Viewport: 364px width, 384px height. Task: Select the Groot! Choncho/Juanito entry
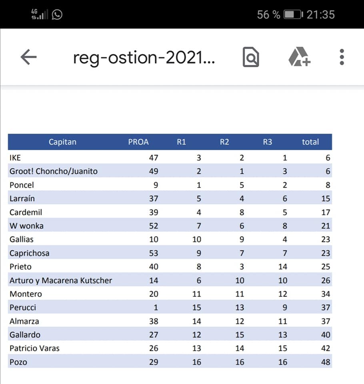[x=54, y=171]
